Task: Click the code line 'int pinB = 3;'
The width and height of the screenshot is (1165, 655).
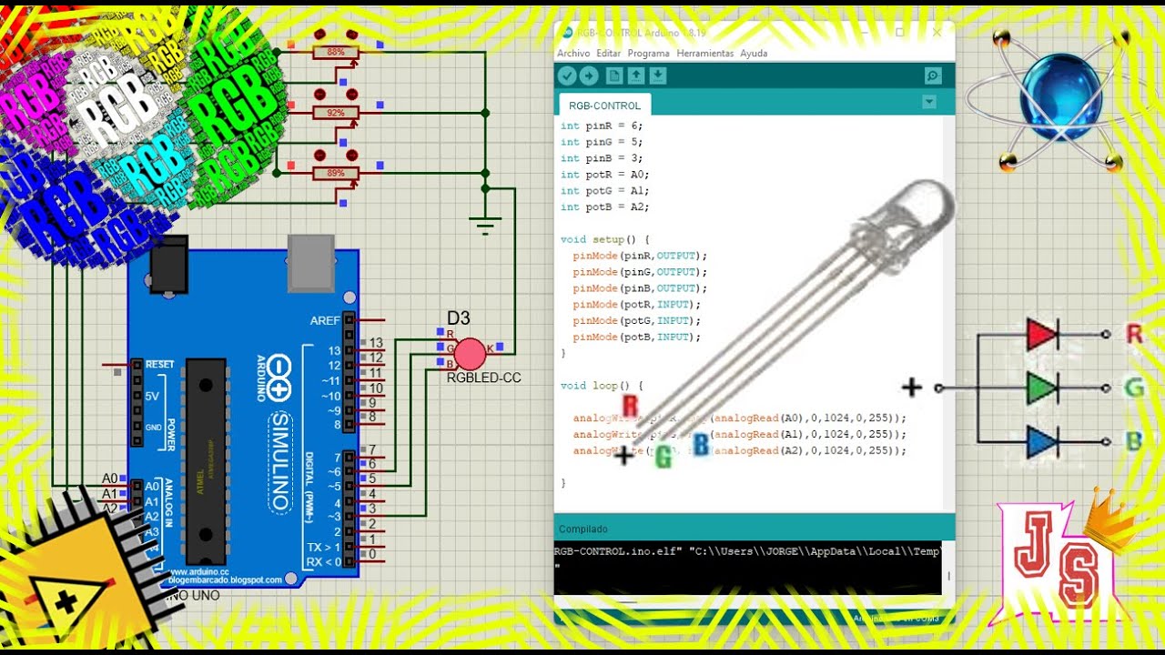Action: click(x=602, y=158)
